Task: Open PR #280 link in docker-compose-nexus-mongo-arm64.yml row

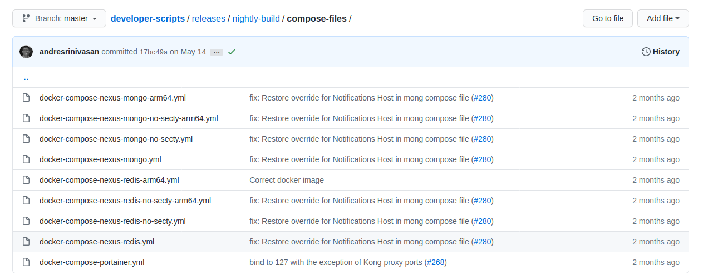Action: [483, 98]
